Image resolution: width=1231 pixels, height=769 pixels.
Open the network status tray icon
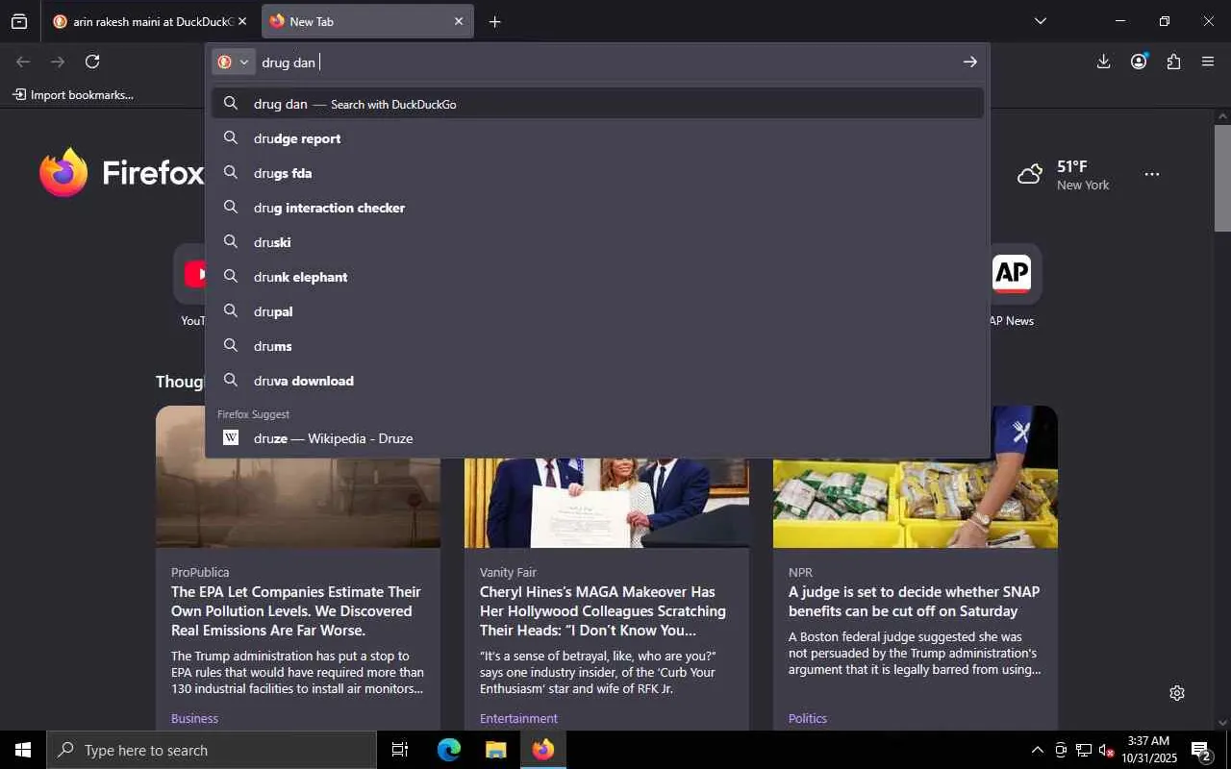point(1084,750)
